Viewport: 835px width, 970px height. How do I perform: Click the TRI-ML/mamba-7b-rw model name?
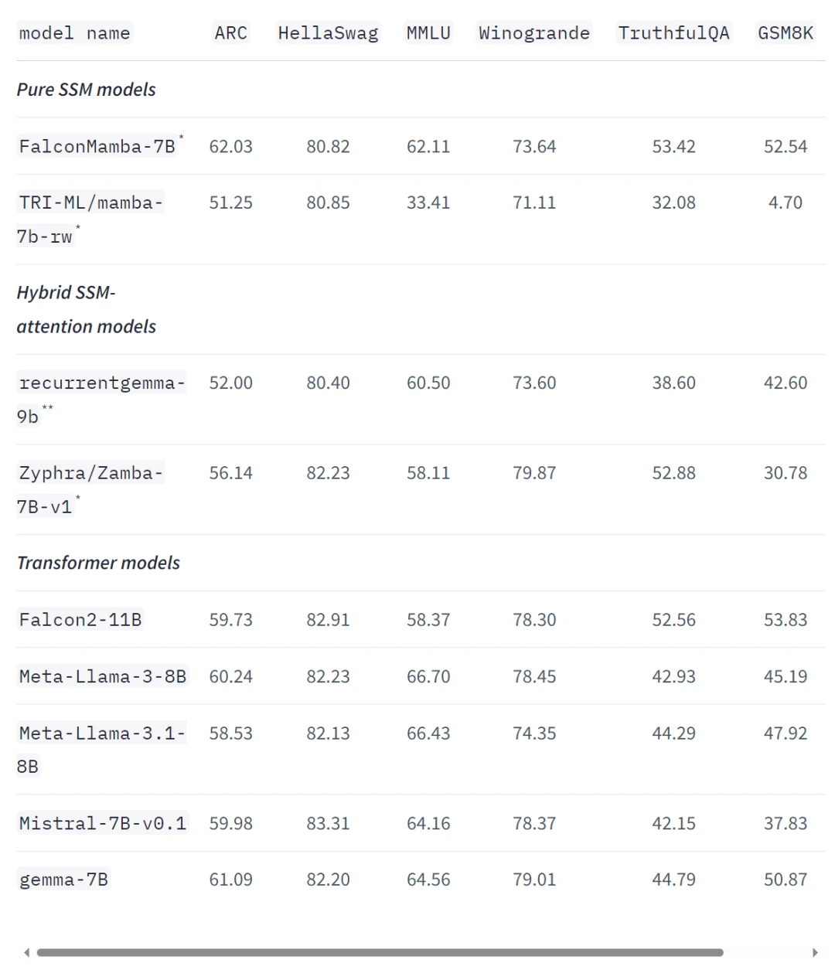pos(90,220)
